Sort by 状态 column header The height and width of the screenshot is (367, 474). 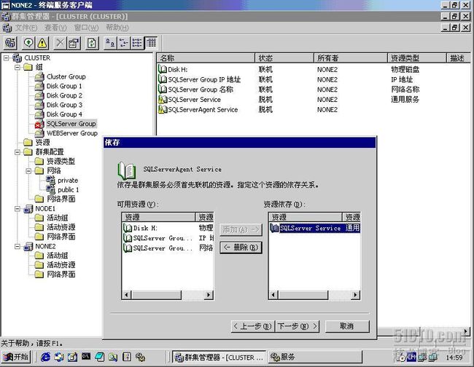284,58
